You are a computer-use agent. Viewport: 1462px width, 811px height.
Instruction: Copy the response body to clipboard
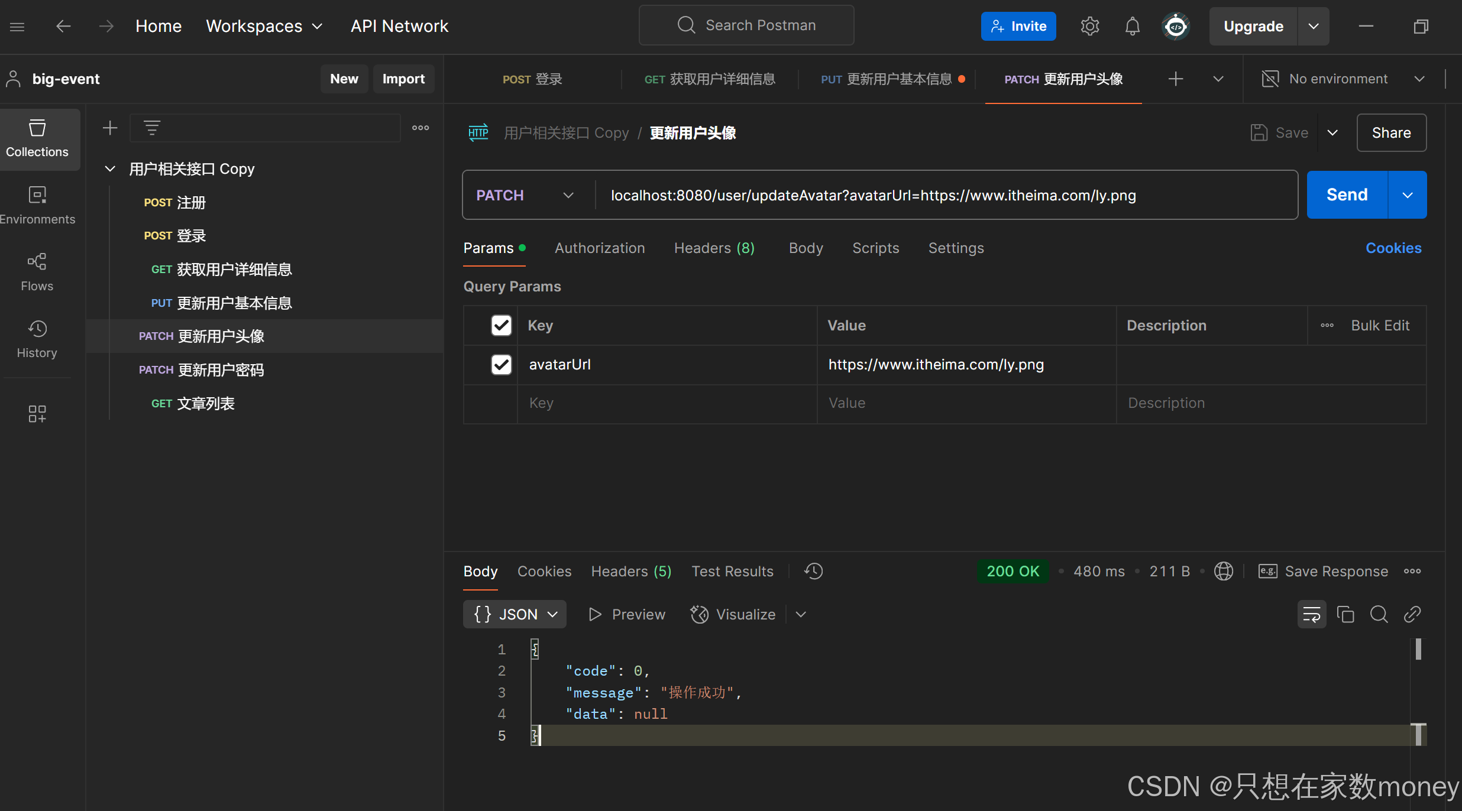click(x=1345, y=615)
